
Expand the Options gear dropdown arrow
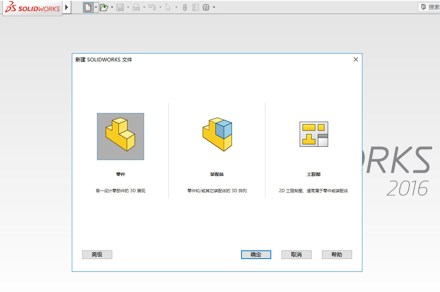(x=214, y=7)
